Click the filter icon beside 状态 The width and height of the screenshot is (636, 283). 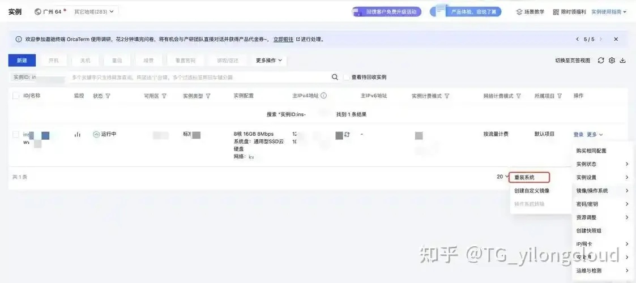[x=108, y=96]
